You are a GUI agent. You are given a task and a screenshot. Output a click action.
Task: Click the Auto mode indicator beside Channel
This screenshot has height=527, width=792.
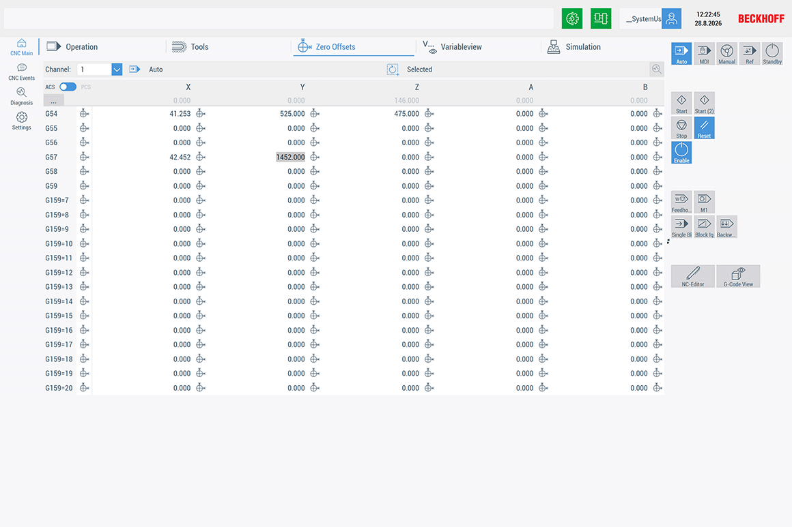146,70
